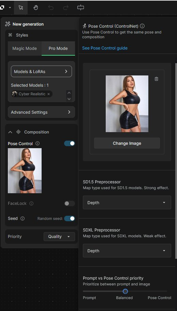Viewport: 177px width, 311px height.
Task: Open the logo dropdown arrow in the toolbar
Action: pos(10,8)
